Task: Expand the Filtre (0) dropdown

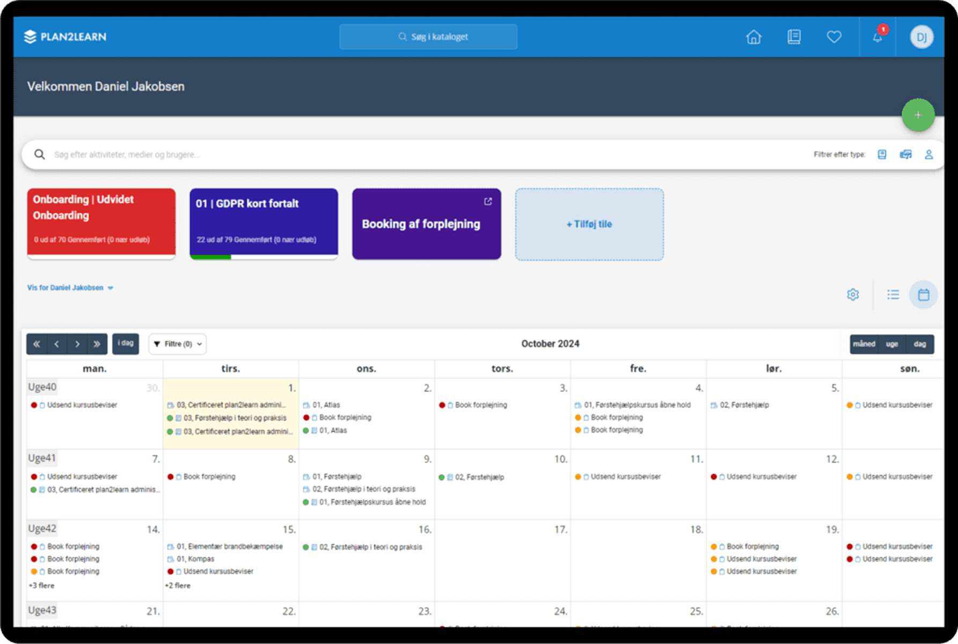Action: [178, 344]
